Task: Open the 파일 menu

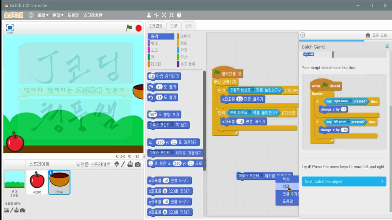Action: tap(41, 15)
